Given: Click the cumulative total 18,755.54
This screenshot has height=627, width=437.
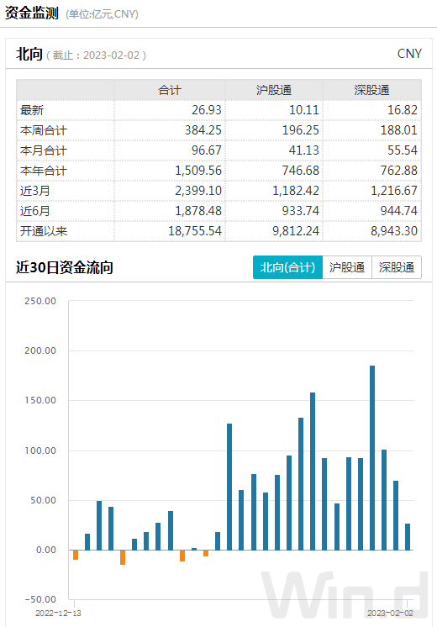Looking at the screenshot, I should (x=195, y=231).
